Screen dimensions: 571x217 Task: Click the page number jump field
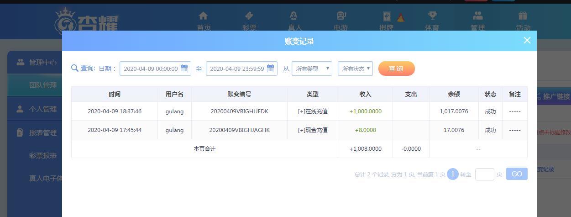tap(485, 174)
